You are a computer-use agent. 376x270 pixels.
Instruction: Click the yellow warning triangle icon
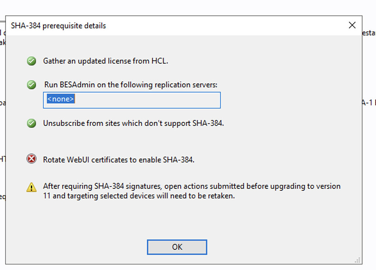coord(31,187)
